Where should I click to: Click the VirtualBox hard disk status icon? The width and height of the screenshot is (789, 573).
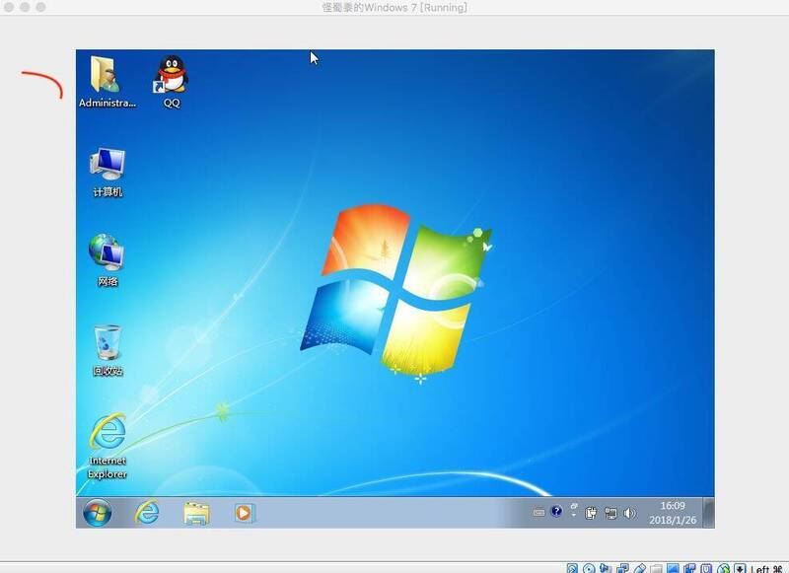[x=573, y=568]
